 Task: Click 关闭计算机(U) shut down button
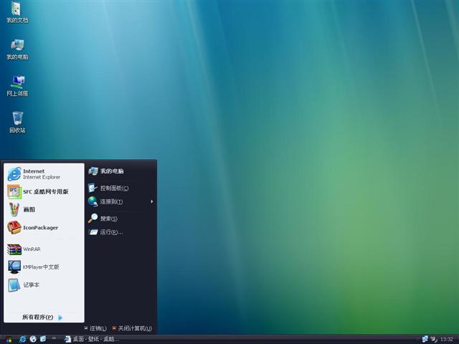132,328
